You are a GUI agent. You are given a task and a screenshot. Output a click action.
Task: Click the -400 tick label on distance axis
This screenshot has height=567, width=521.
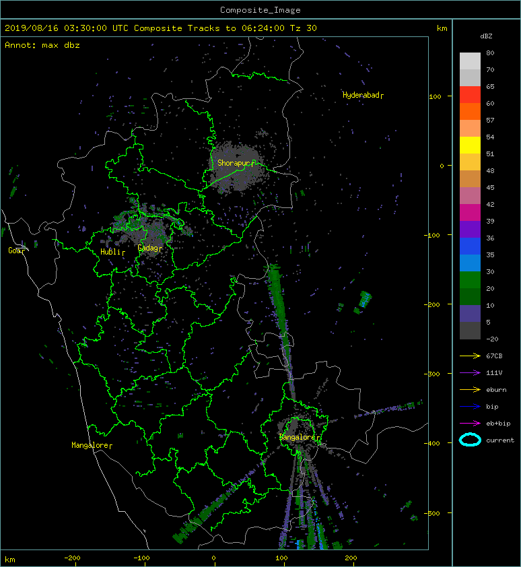(x=431, y=443)
